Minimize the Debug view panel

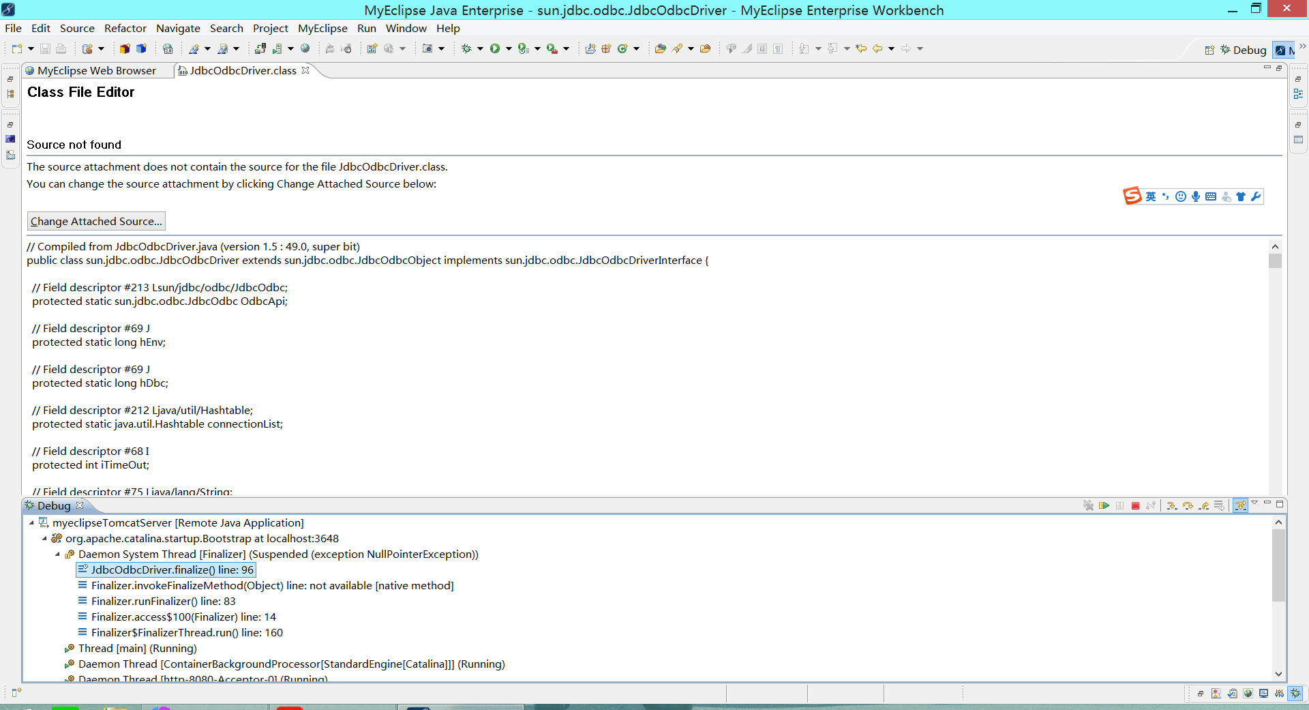(x=1267, y=503)
